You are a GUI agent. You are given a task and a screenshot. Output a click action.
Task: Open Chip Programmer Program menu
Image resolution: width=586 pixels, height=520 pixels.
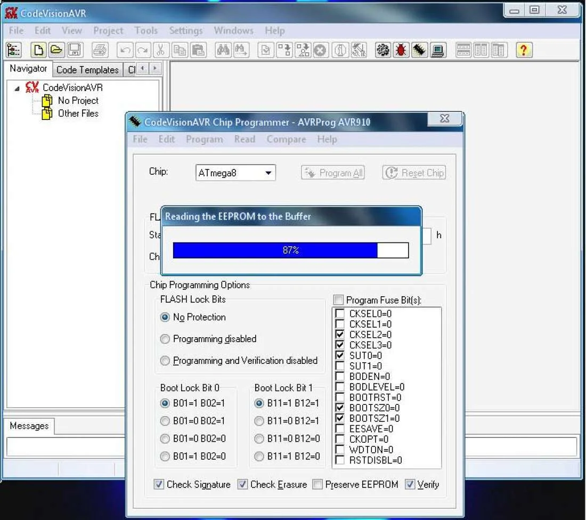tap(205, 140)
